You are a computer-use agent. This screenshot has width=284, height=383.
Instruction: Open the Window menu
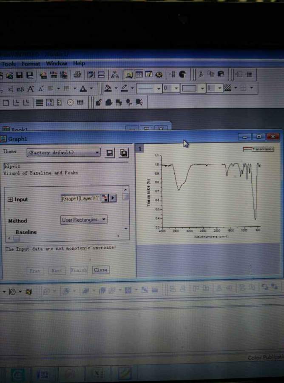57,63
